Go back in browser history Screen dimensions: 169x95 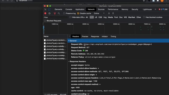(3, 1)
